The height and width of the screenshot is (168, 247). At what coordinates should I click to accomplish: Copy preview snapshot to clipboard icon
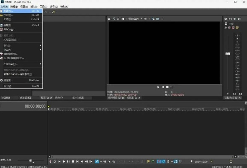coord(153,19)
